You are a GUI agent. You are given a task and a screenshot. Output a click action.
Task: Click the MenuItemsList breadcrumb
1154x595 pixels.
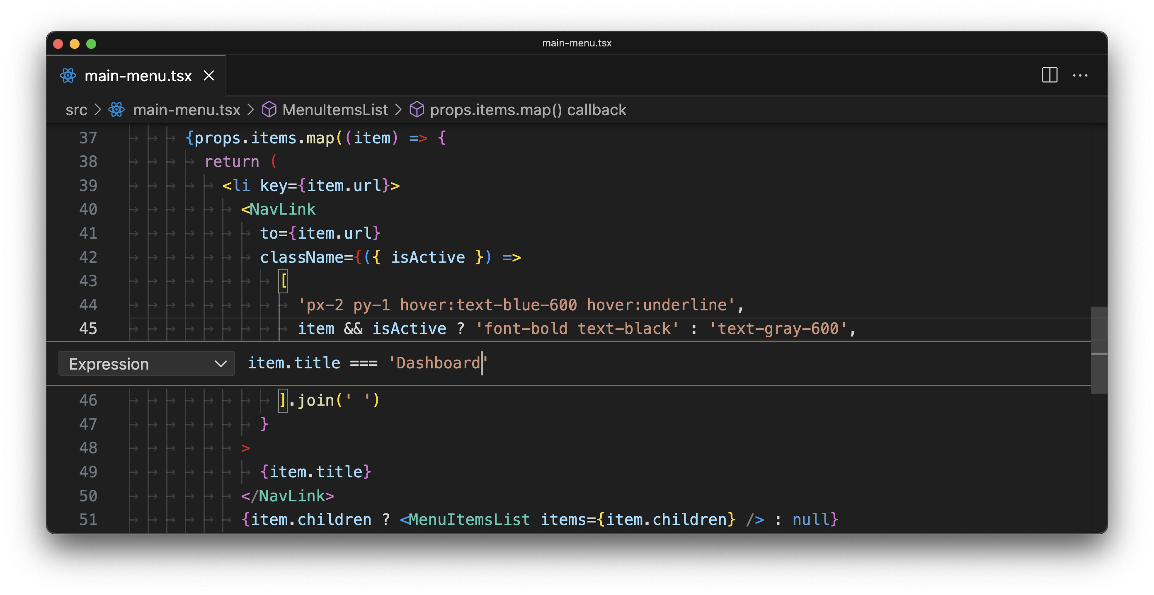pyautogui.click(x=335, y=110)
